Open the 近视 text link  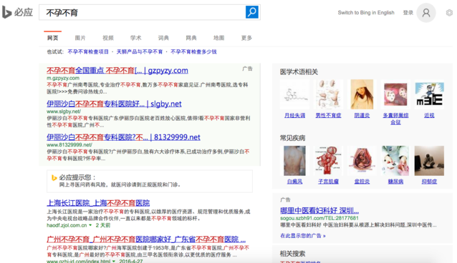click(429, 116)
